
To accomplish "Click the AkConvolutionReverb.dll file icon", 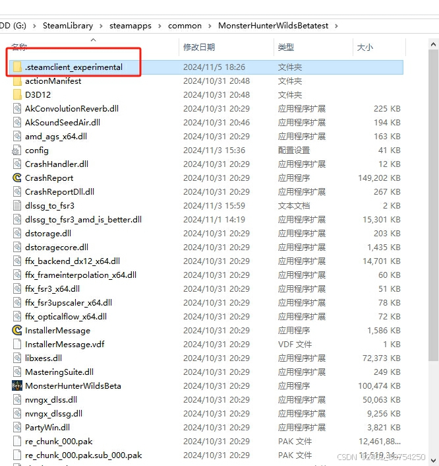I will pos(17,108).
